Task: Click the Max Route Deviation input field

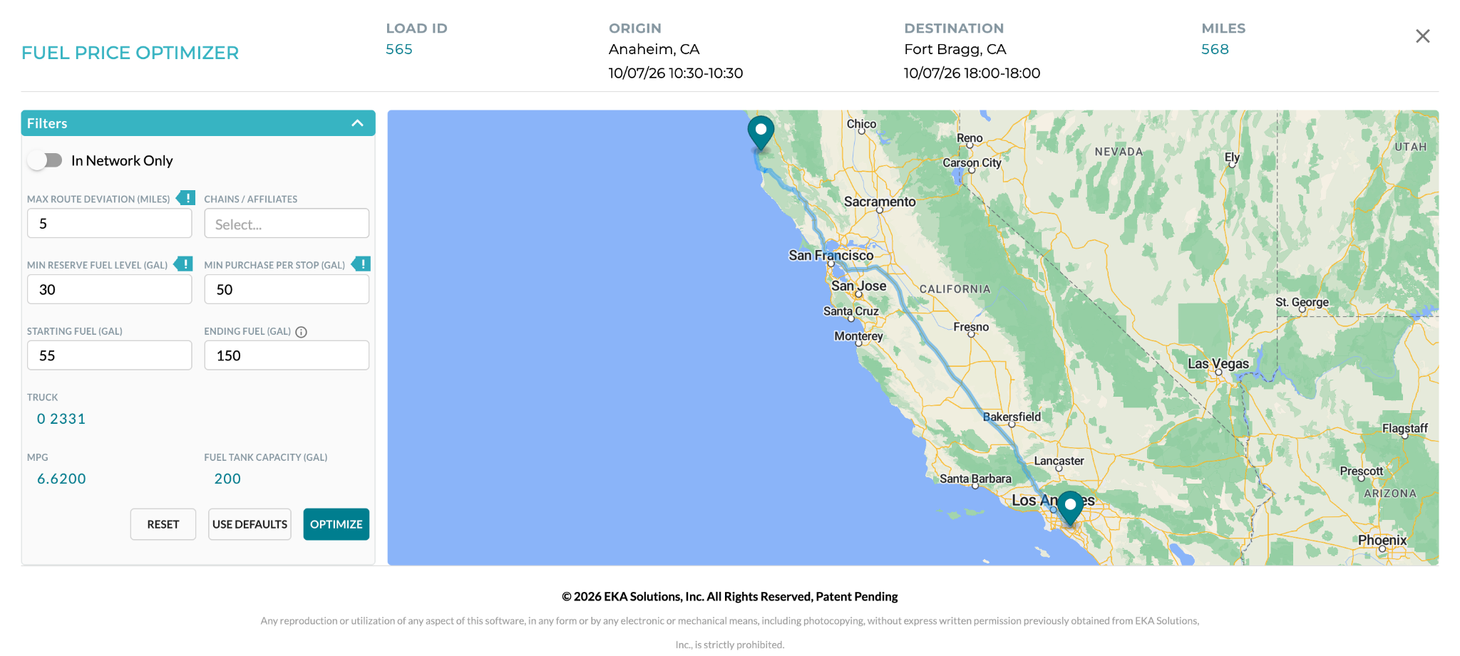Action: pos(110,224)
